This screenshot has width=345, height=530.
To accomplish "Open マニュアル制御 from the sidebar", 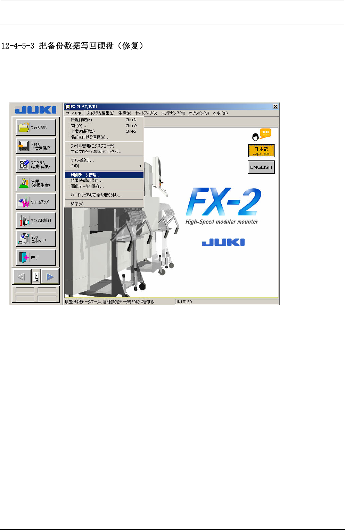I will [36, 220].
